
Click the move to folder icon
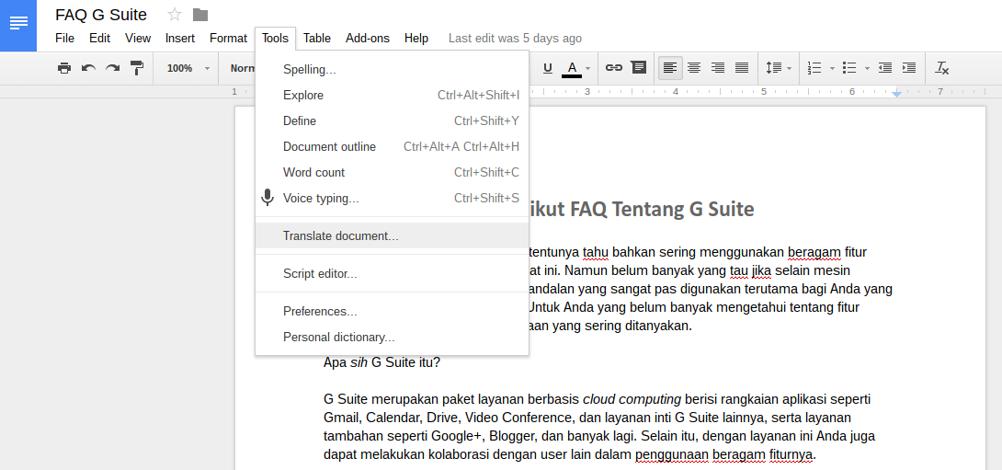(200, 15)
